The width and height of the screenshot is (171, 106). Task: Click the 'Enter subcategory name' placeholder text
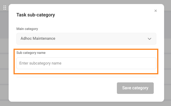click(40, 63)
